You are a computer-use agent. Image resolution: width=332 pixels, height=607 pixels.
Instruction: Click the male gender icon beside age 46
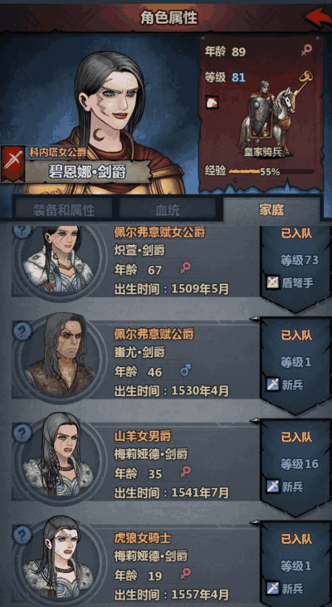point(185,371)
